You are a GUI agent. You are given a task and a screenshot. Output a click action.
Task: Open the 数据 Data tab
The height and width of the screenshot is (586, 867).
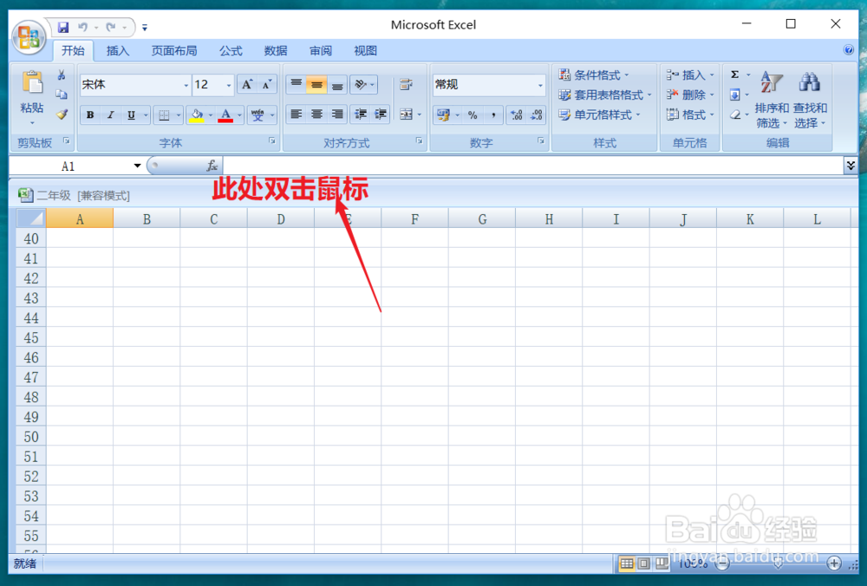point(276,51)
